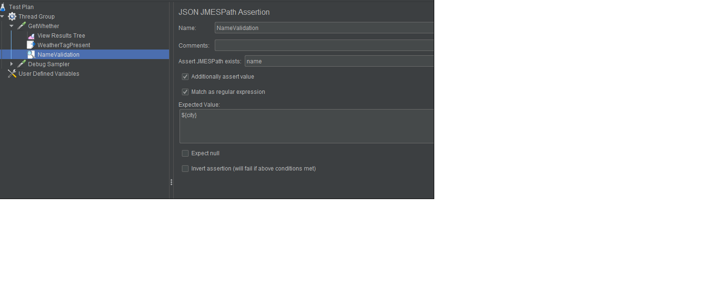The height and width of the screenshot is (281, 719).
Task: Select View Results Tree in the tree
Action: coord(61,35)
